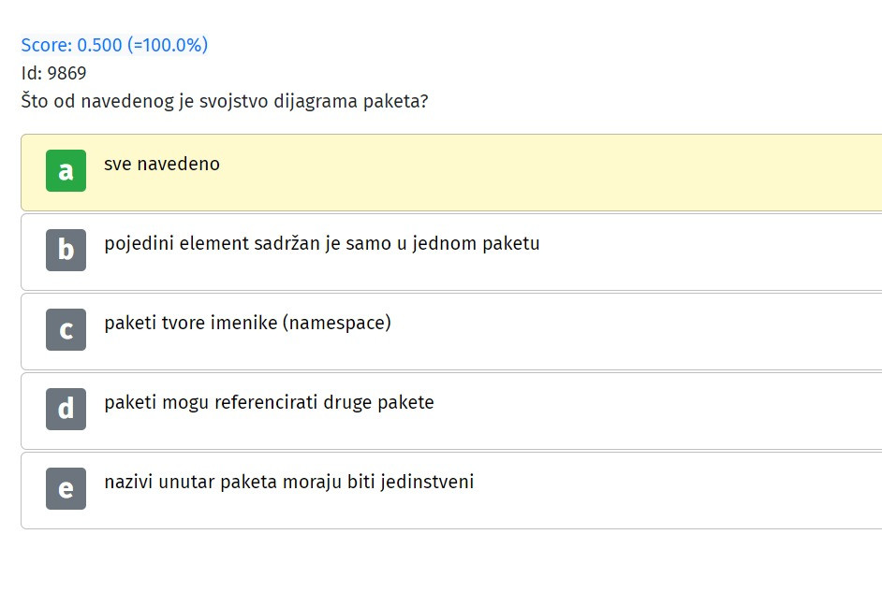
Task: Click the question text about dijagrama paketa
Action: pos(225,101)
